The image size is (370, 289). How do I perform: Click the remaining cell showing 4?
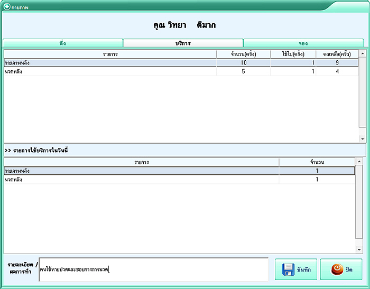(337, 71)
